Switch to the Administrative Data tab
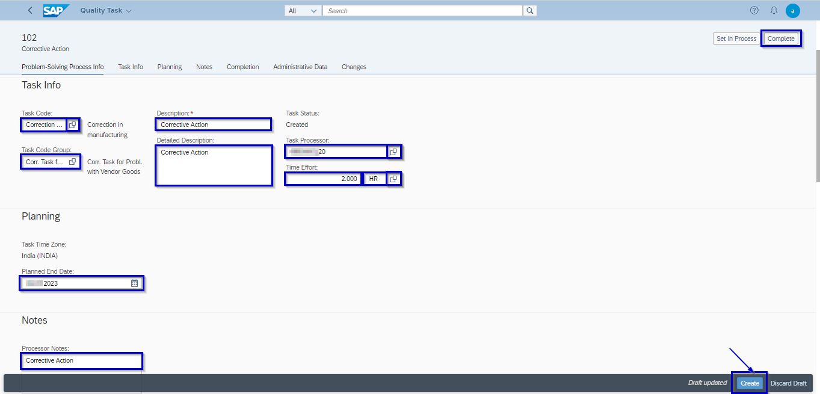The width and height of the screenshot is (820, 394). click(x=300, y=67)
